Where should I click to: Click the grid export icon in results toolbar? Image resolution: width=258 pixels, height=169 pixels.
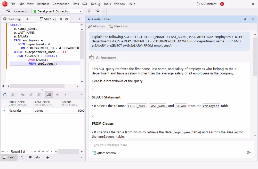[x=22, y=95]
